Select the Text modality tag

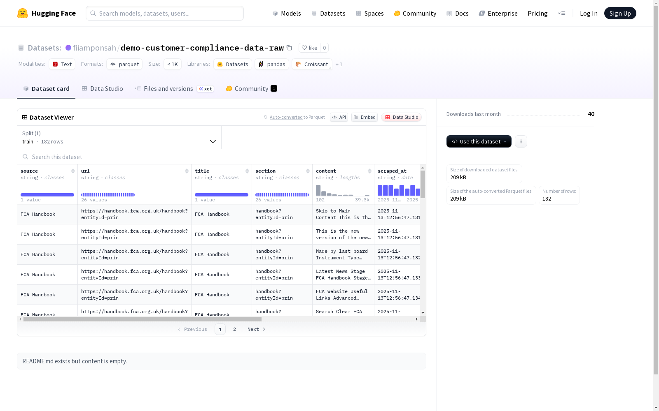(62, 64)
